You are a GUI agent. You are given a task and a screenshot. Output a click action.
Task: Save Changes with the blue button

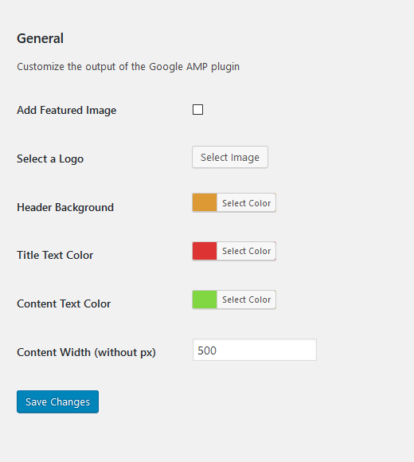pyautogui.click(x=57, y=402)
